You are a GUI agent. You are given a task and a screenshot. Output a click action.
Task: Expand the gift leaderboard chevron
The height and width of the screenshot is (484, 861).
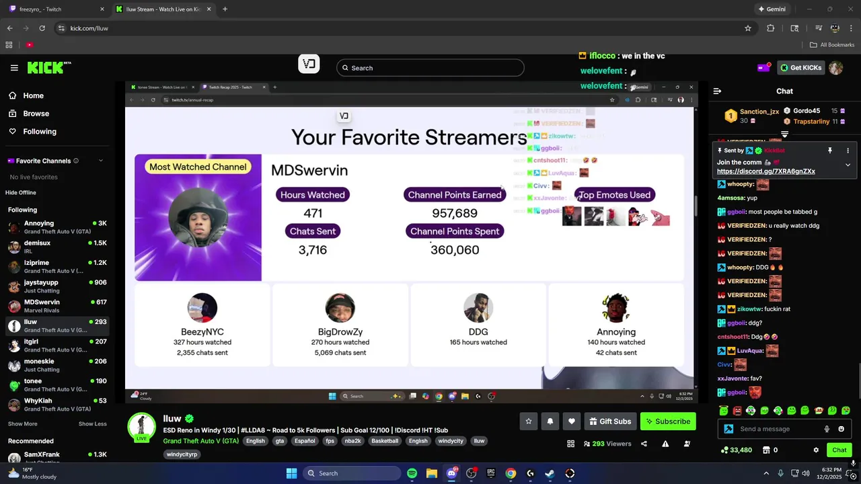tap(784, 134)
